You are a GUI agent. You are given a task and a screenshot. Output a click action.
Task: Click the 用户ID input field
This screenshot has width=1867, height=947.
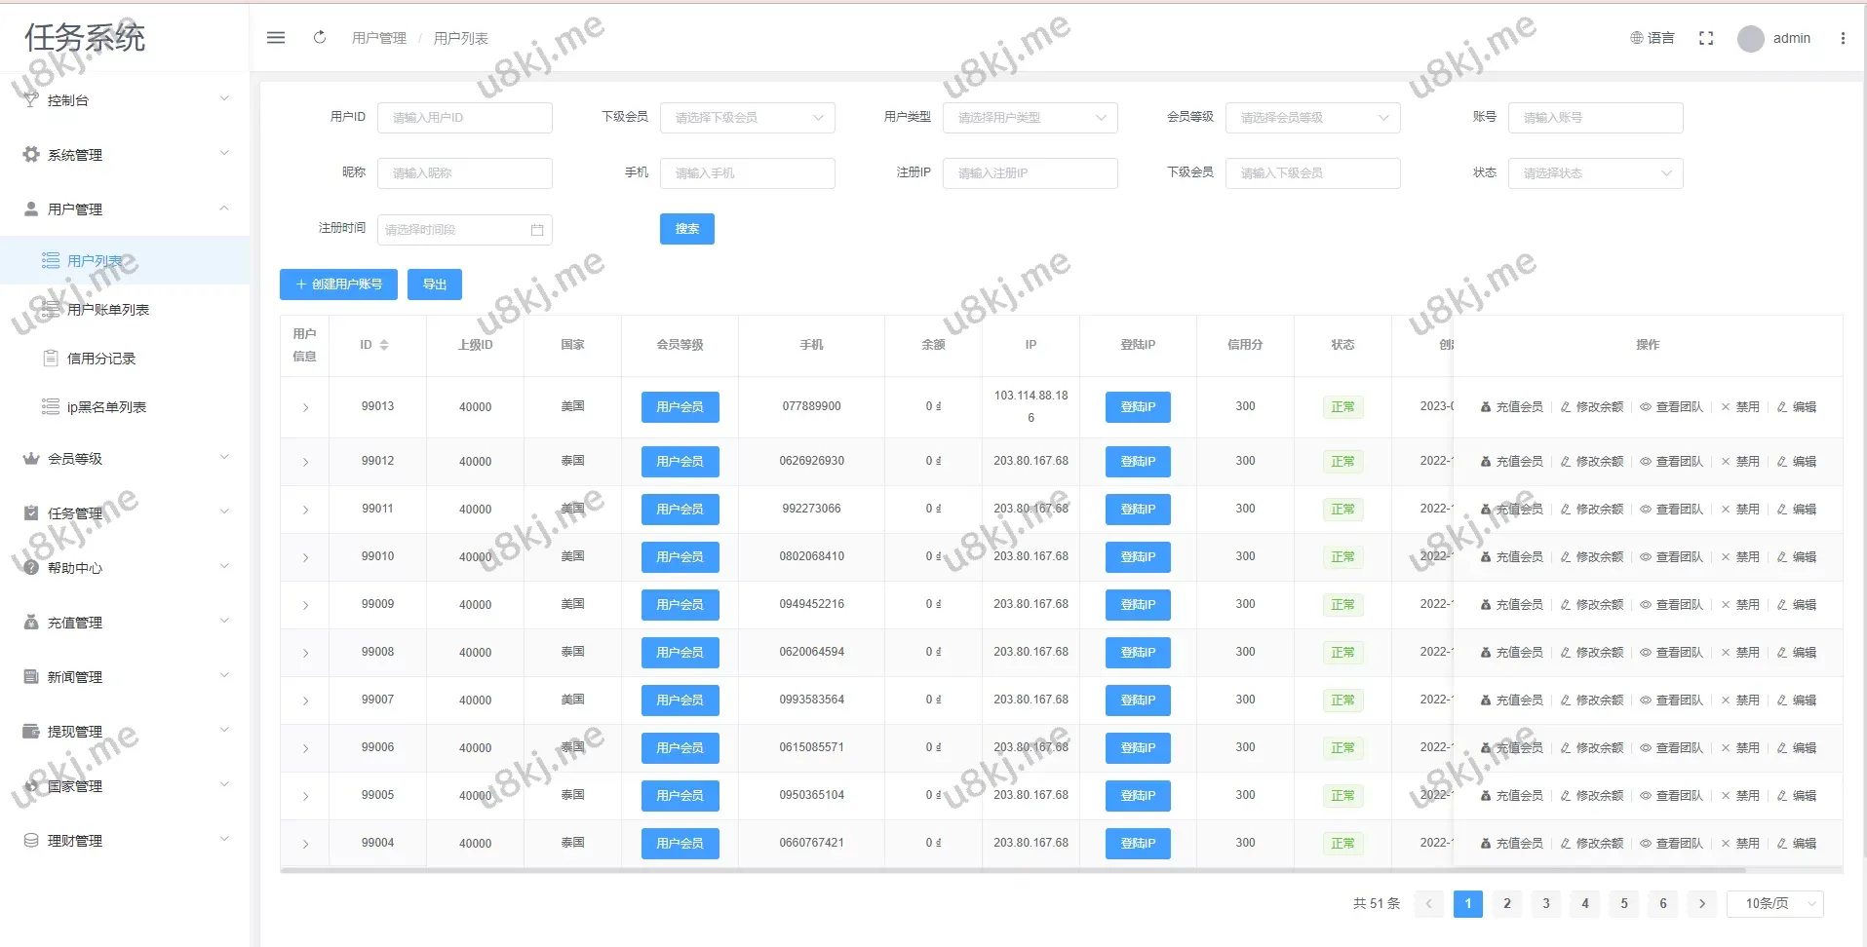click(464, 118)
